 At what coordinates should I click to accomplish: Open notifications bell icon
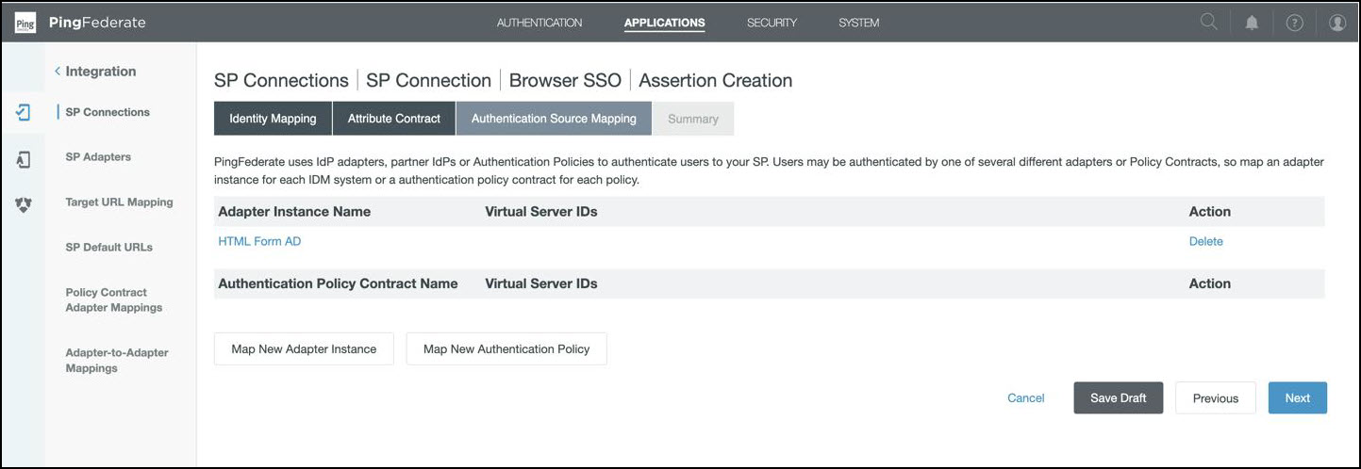[1252, 23]
